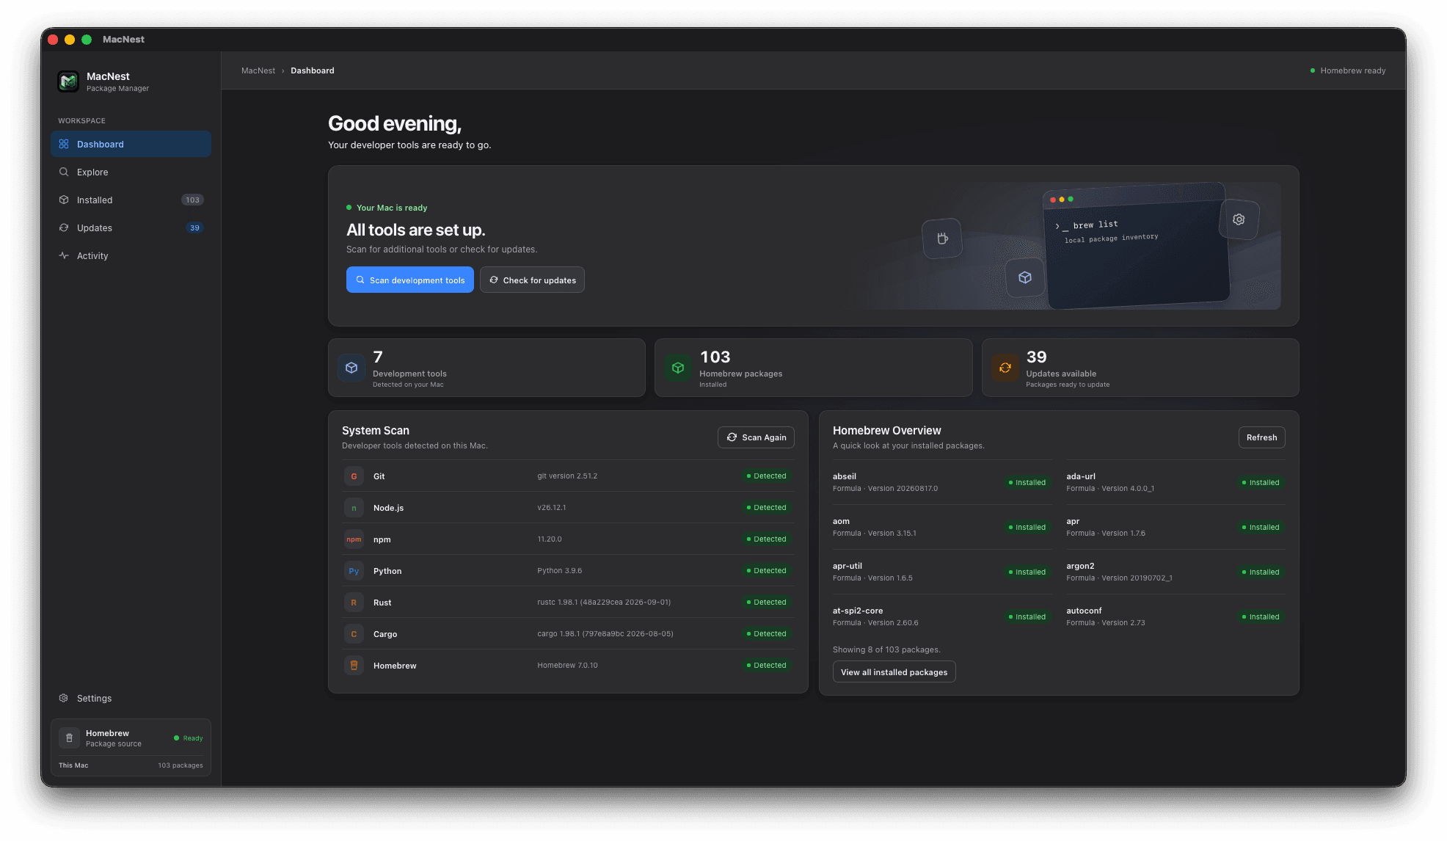
Task: Click the Development tools cube icon
Action: coord(351,368)
